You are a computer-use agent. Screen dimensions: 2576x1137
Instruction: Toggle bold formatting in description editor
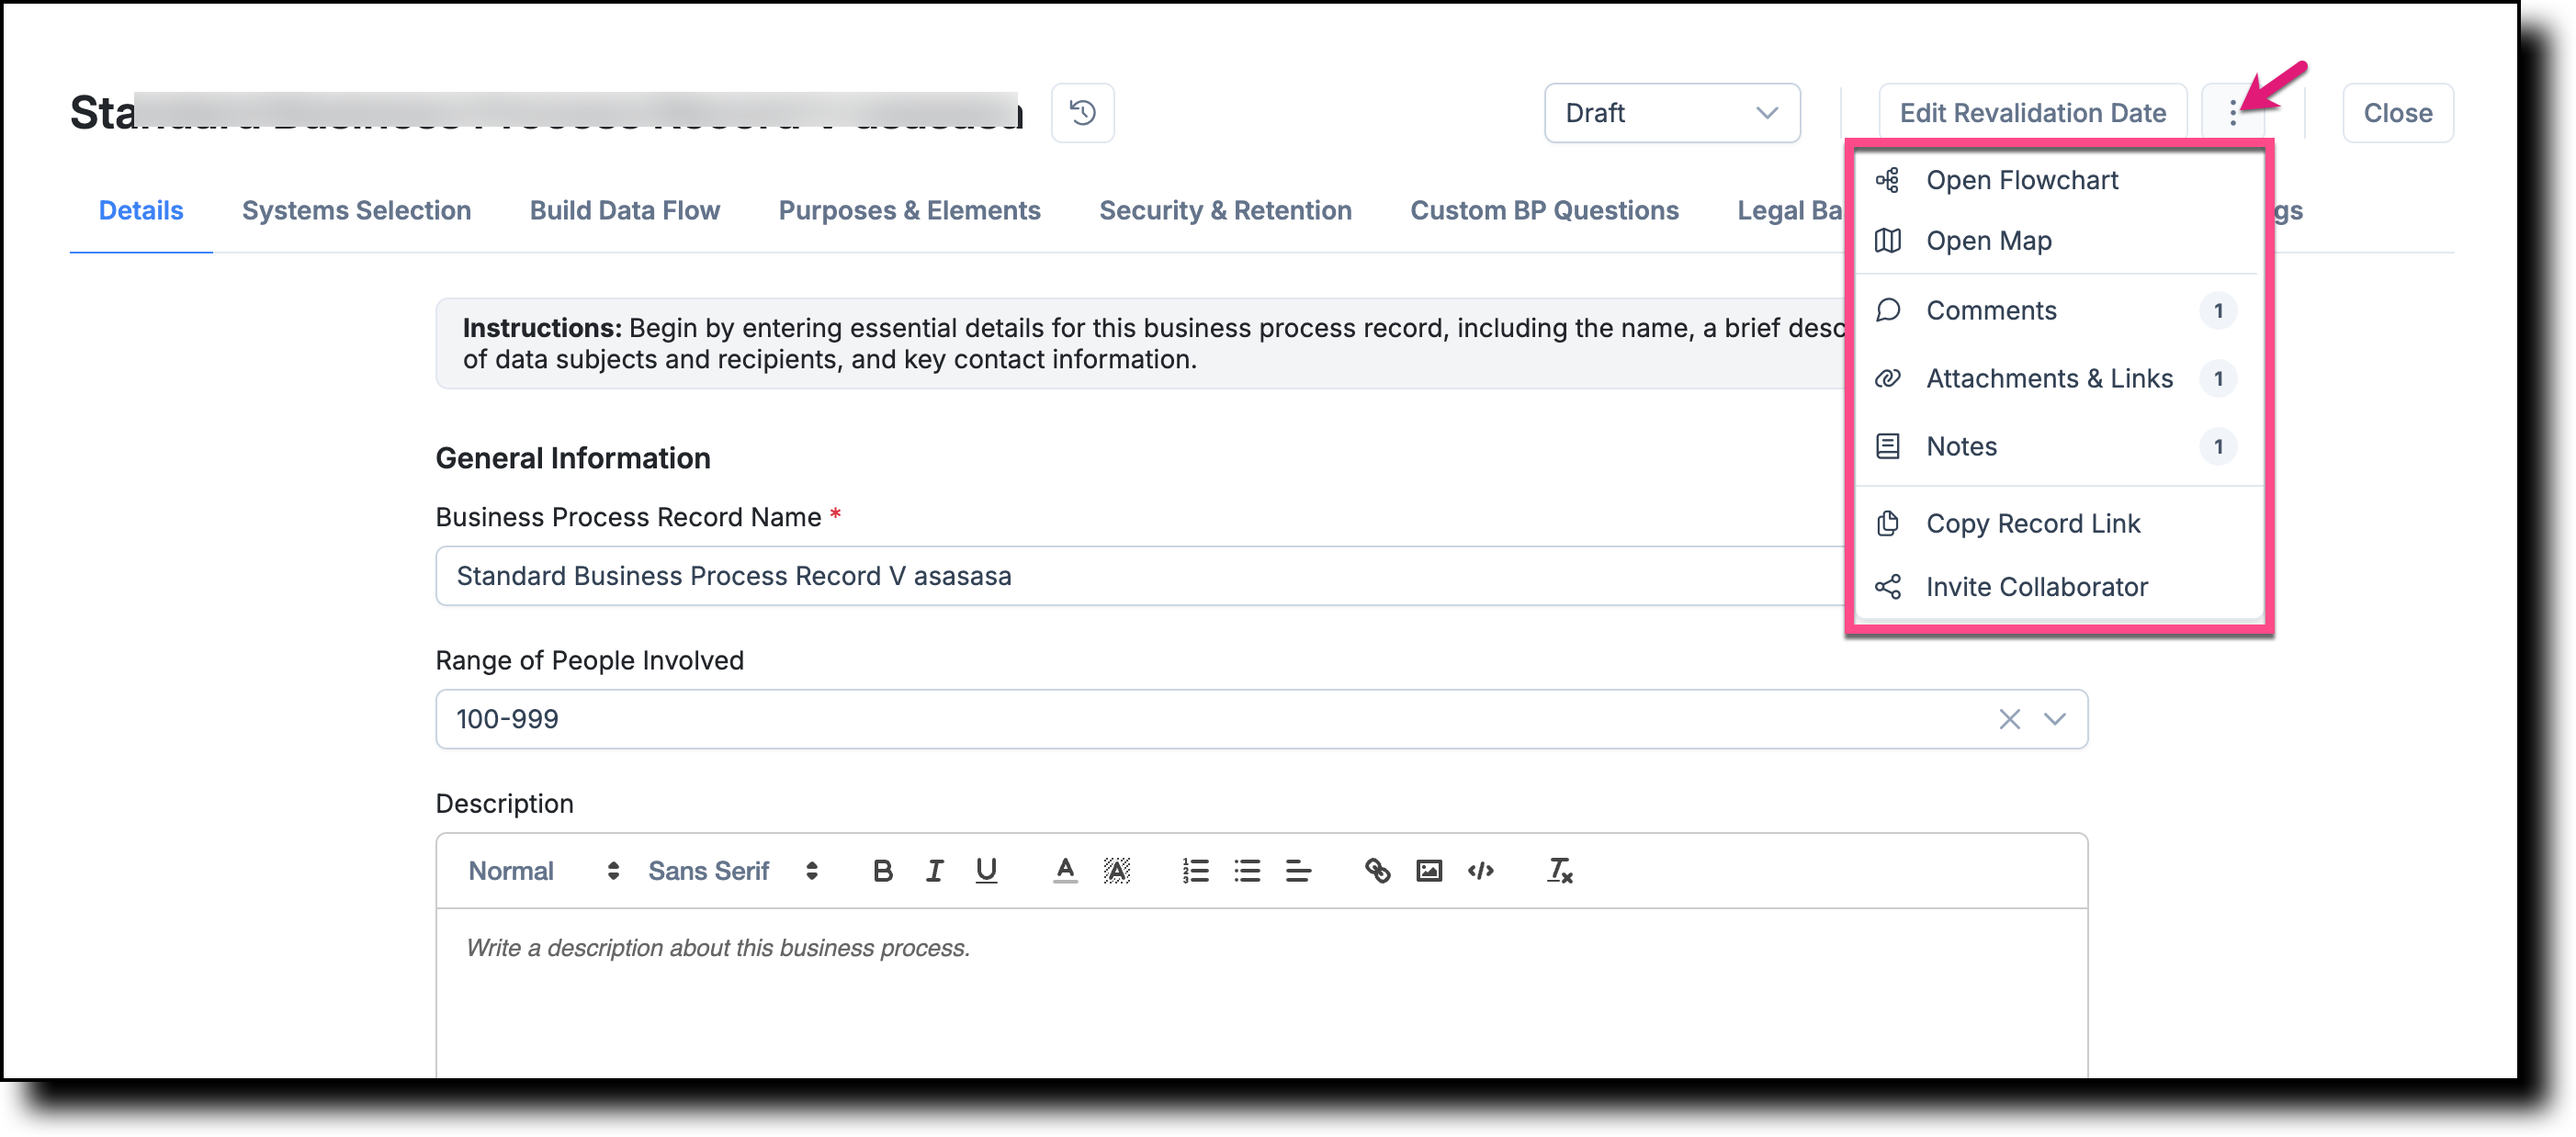tap(882, 871)
